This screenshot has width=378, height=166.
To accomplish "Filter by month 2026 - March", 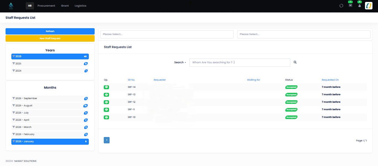I will (x=50, y=127).
